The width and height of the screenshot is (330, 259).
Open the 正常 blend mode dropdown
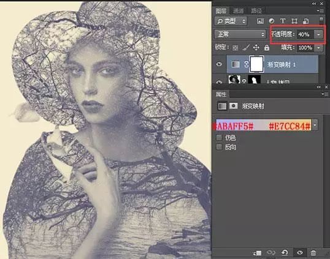pos(240,34)
